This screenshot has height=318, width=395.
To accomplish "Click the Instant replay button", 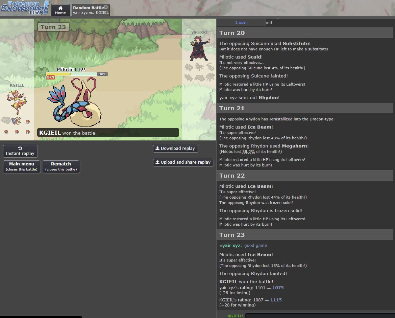I will click(20, 151).
